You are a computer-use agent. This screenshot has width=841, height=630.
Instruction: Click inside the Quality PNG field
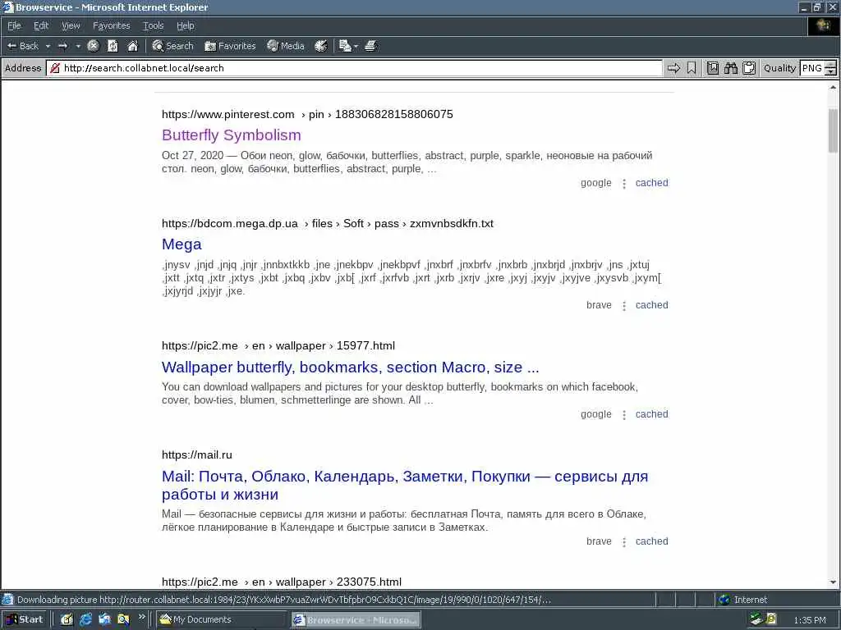click(x=812, y=68)
